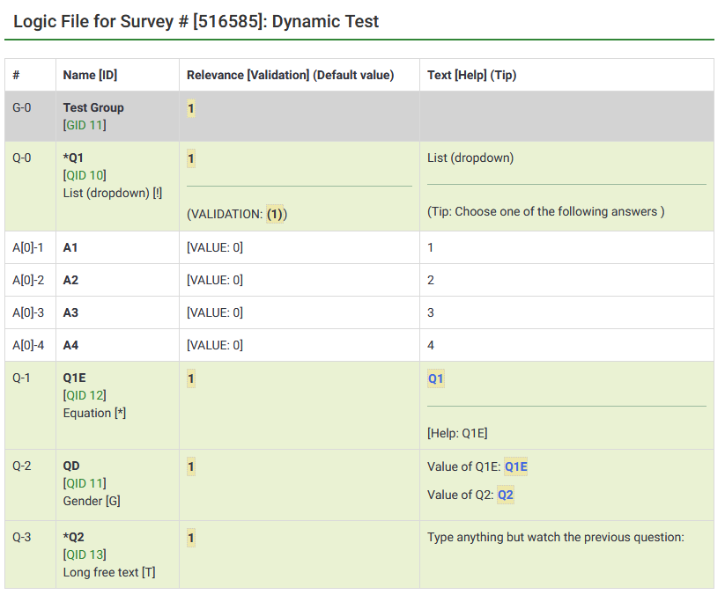Click answer text '3' in A3 row
Viewport: 725px width, 602px height.
click(431, 312)
